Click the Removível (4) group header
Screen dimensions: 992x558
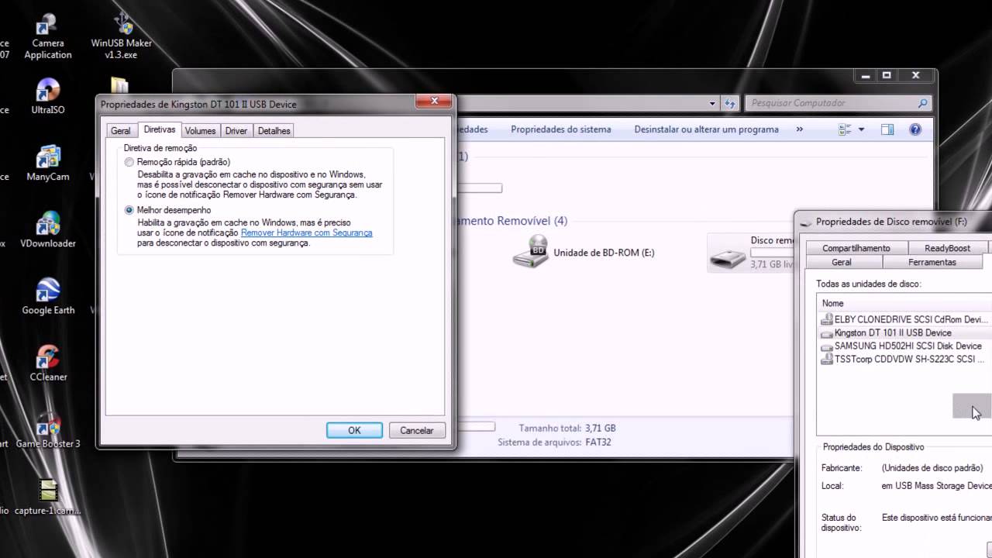(512, 221)
